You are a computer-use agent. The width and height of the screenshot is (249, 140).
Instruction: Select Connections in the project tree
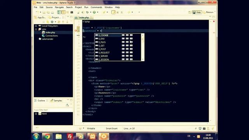pos(51,36)
